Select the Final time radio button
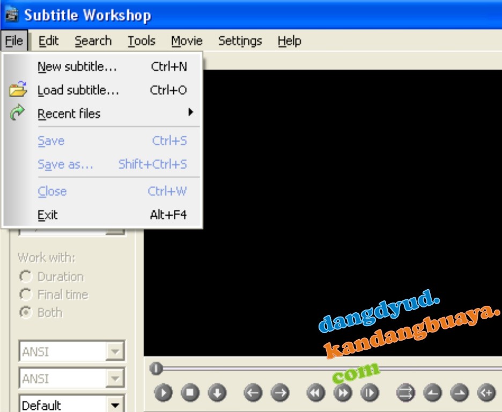The height and width of the screenshot is (412, 502). tap(26, 295)
